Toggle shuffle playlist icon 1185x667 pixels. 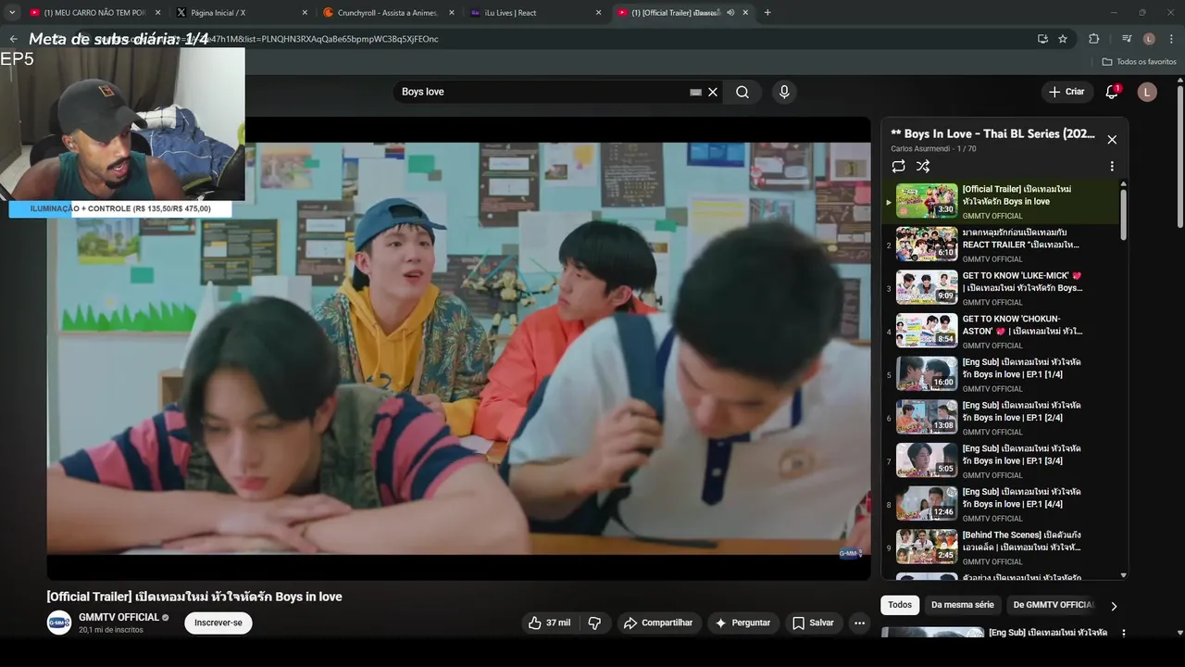923,167
